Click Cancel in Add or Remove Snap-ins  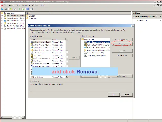point(127,95)
